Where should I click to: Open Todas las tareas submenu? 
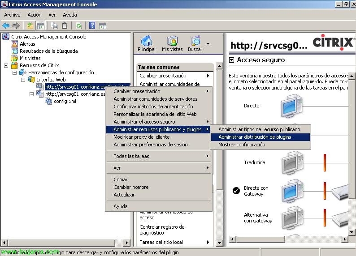158,156
